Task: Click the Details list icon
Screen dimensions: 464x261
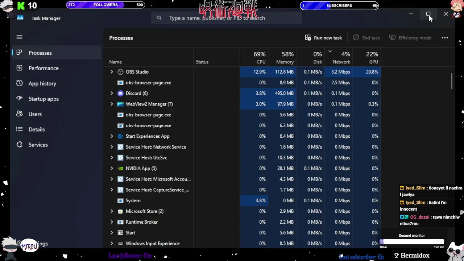Action: (20, 129)
